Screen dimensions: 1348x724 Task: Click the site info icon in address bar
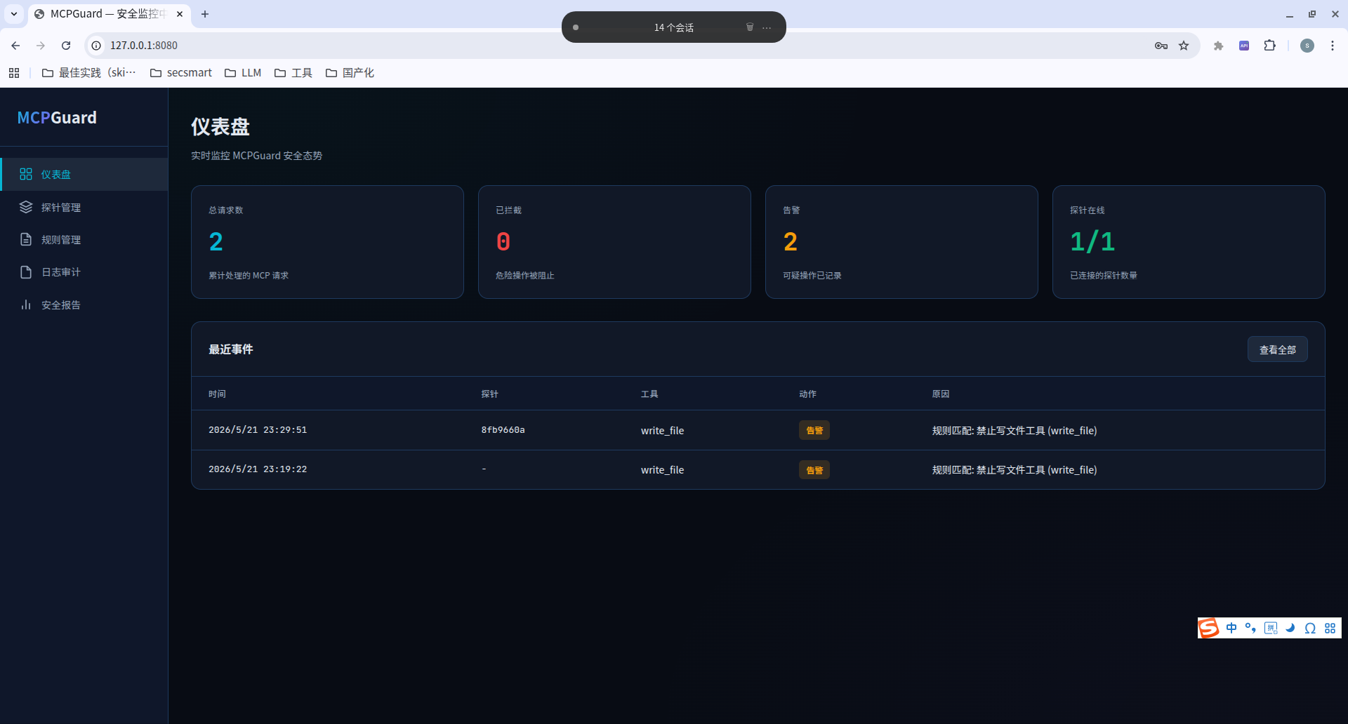(96, 46)
